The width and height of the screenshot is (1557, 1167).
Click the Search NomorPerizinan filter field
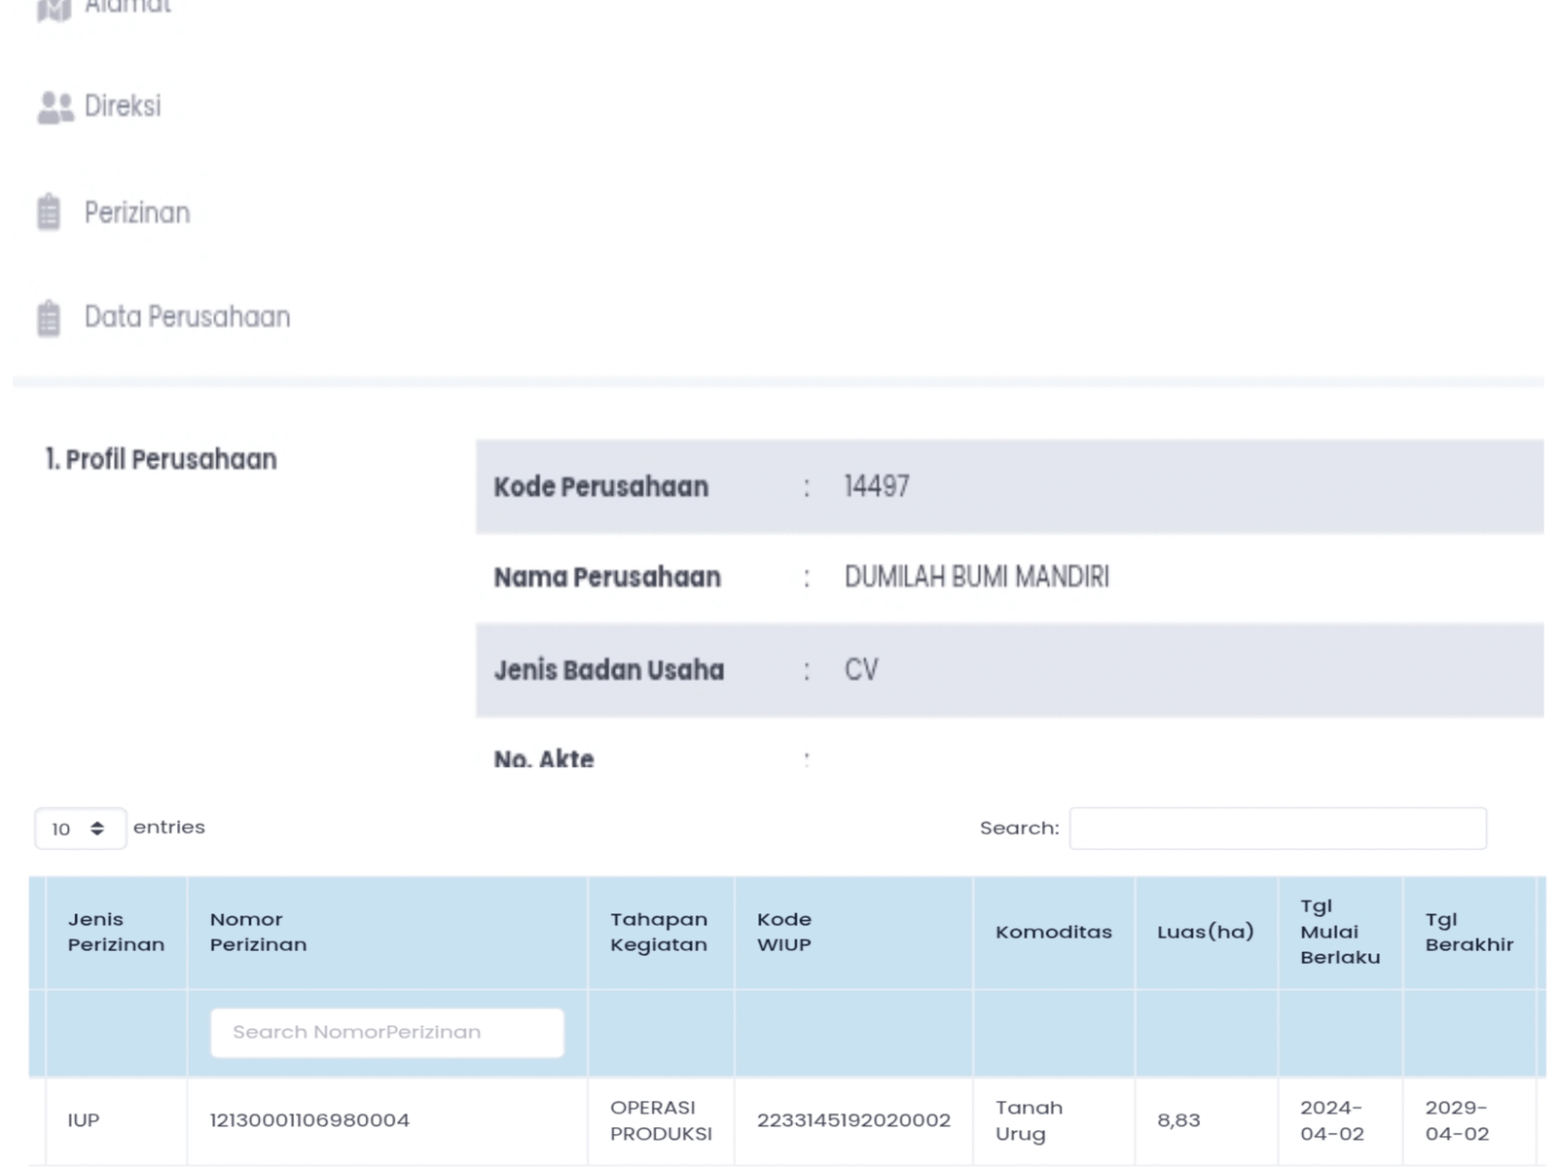[387, 1033]
